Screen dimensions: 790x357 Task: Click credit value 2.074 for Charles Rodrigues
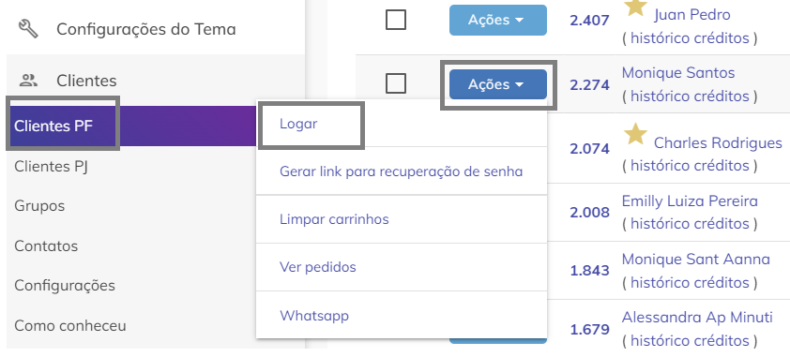point(589,149)
